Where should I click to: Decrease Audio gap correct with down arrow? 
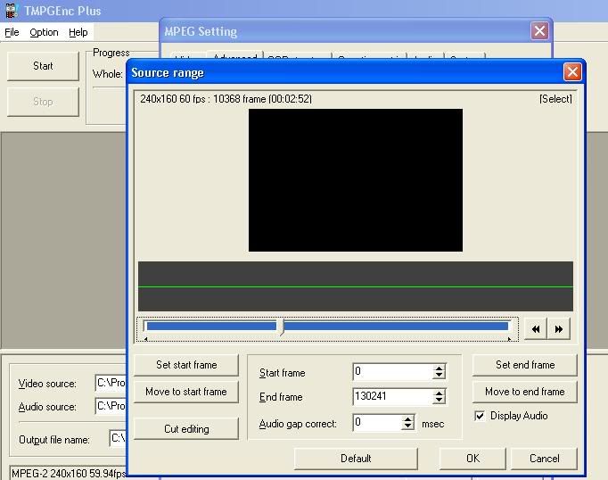coord(408,426)
